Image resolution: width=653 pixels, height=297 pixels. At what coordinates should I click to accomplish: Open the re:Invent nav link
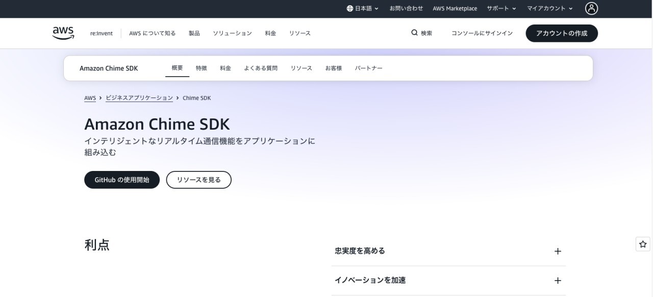pos(102,33)
